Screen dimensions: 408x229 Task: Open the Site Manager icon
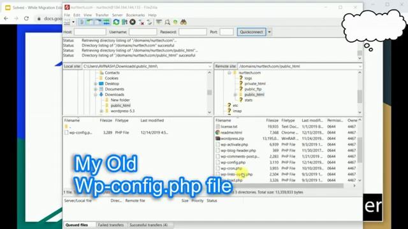pos(67,22)
